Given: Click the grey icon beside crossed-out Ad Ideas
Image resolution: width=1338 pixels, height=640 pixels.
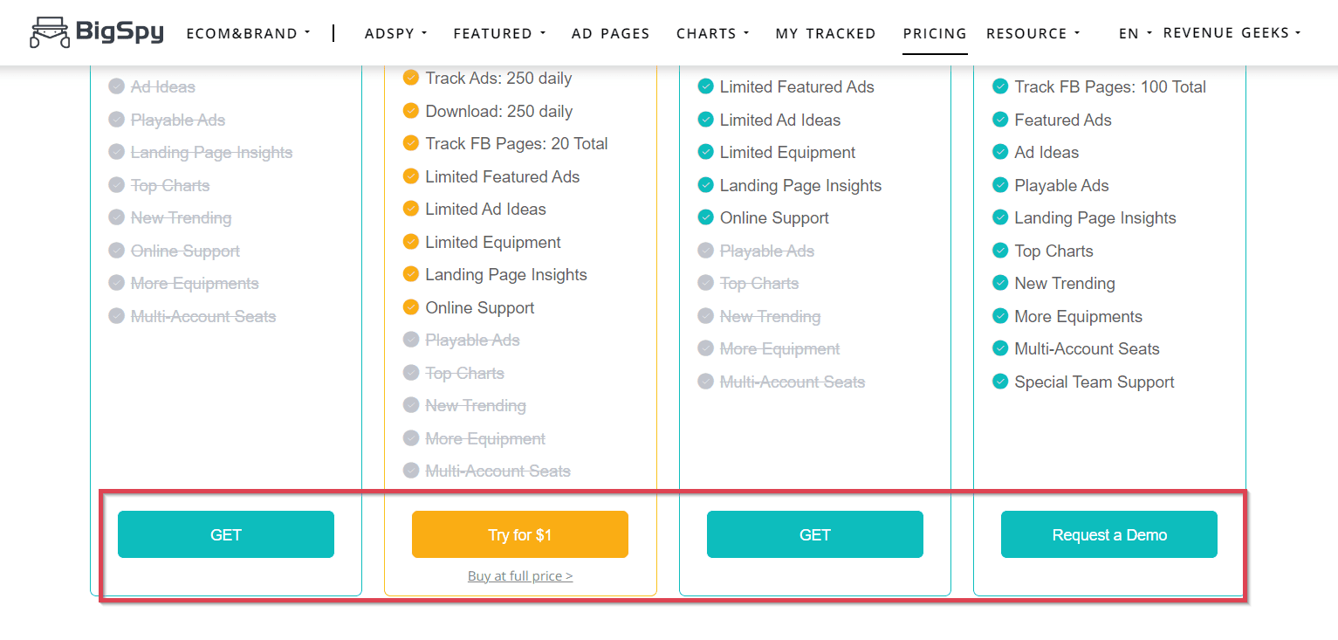Looking at the screenshot, I should click(116, 86).
